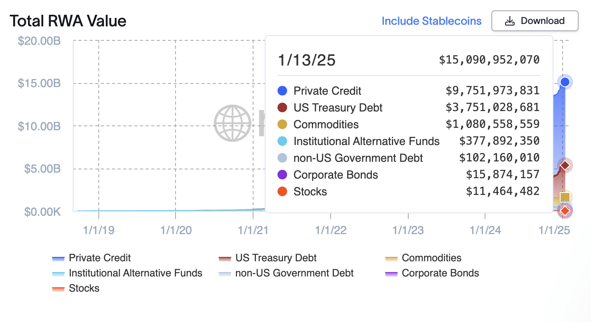Click the yellow Commodities square marker
Viewport: 591px width, 322px height.
tap(565, 197)
